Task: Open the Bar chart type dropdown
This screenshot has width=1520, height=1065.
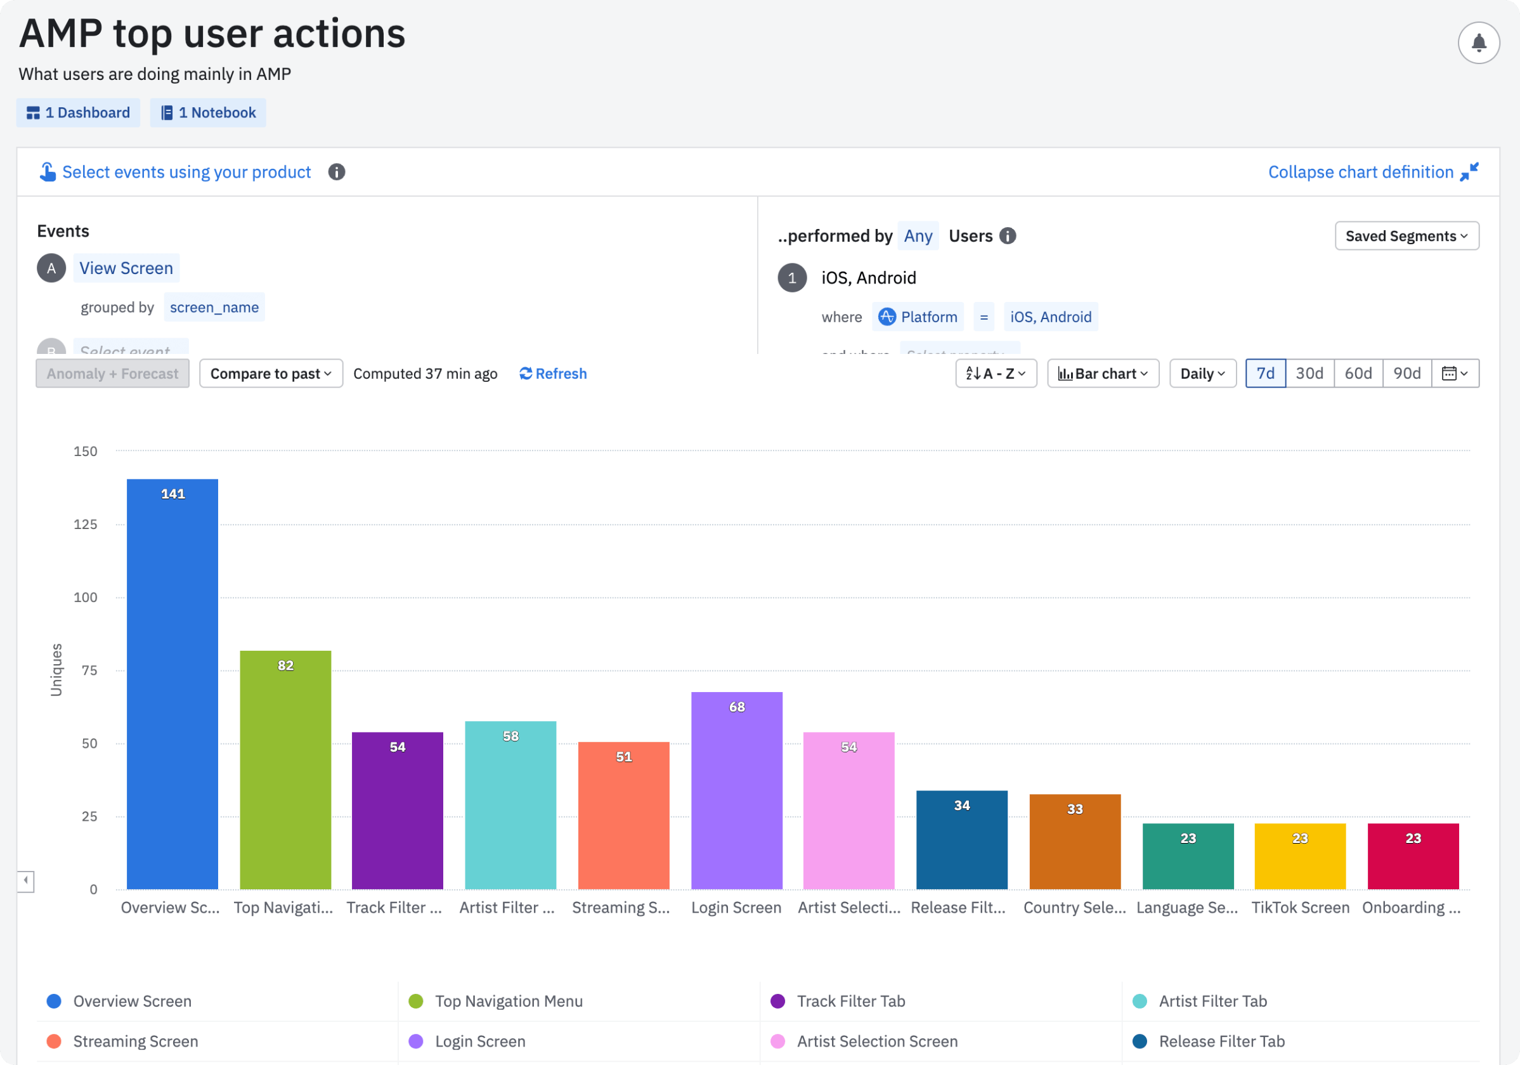Action: pyautogui.click(x=1102, y=374)
